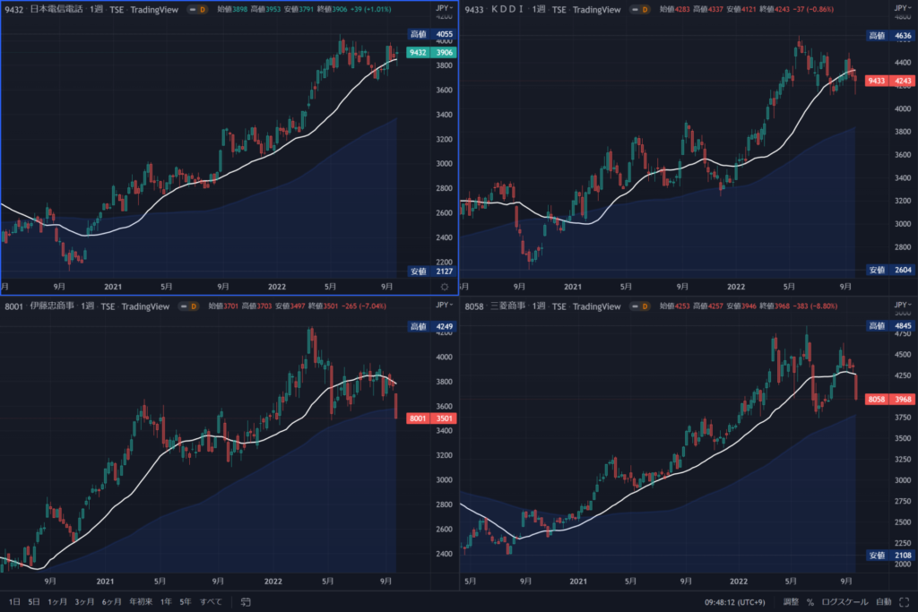Click the red 8001 3501 price label
Image resolution: width=918 pixels, height=612 pixels.
(x=431, y=418)
